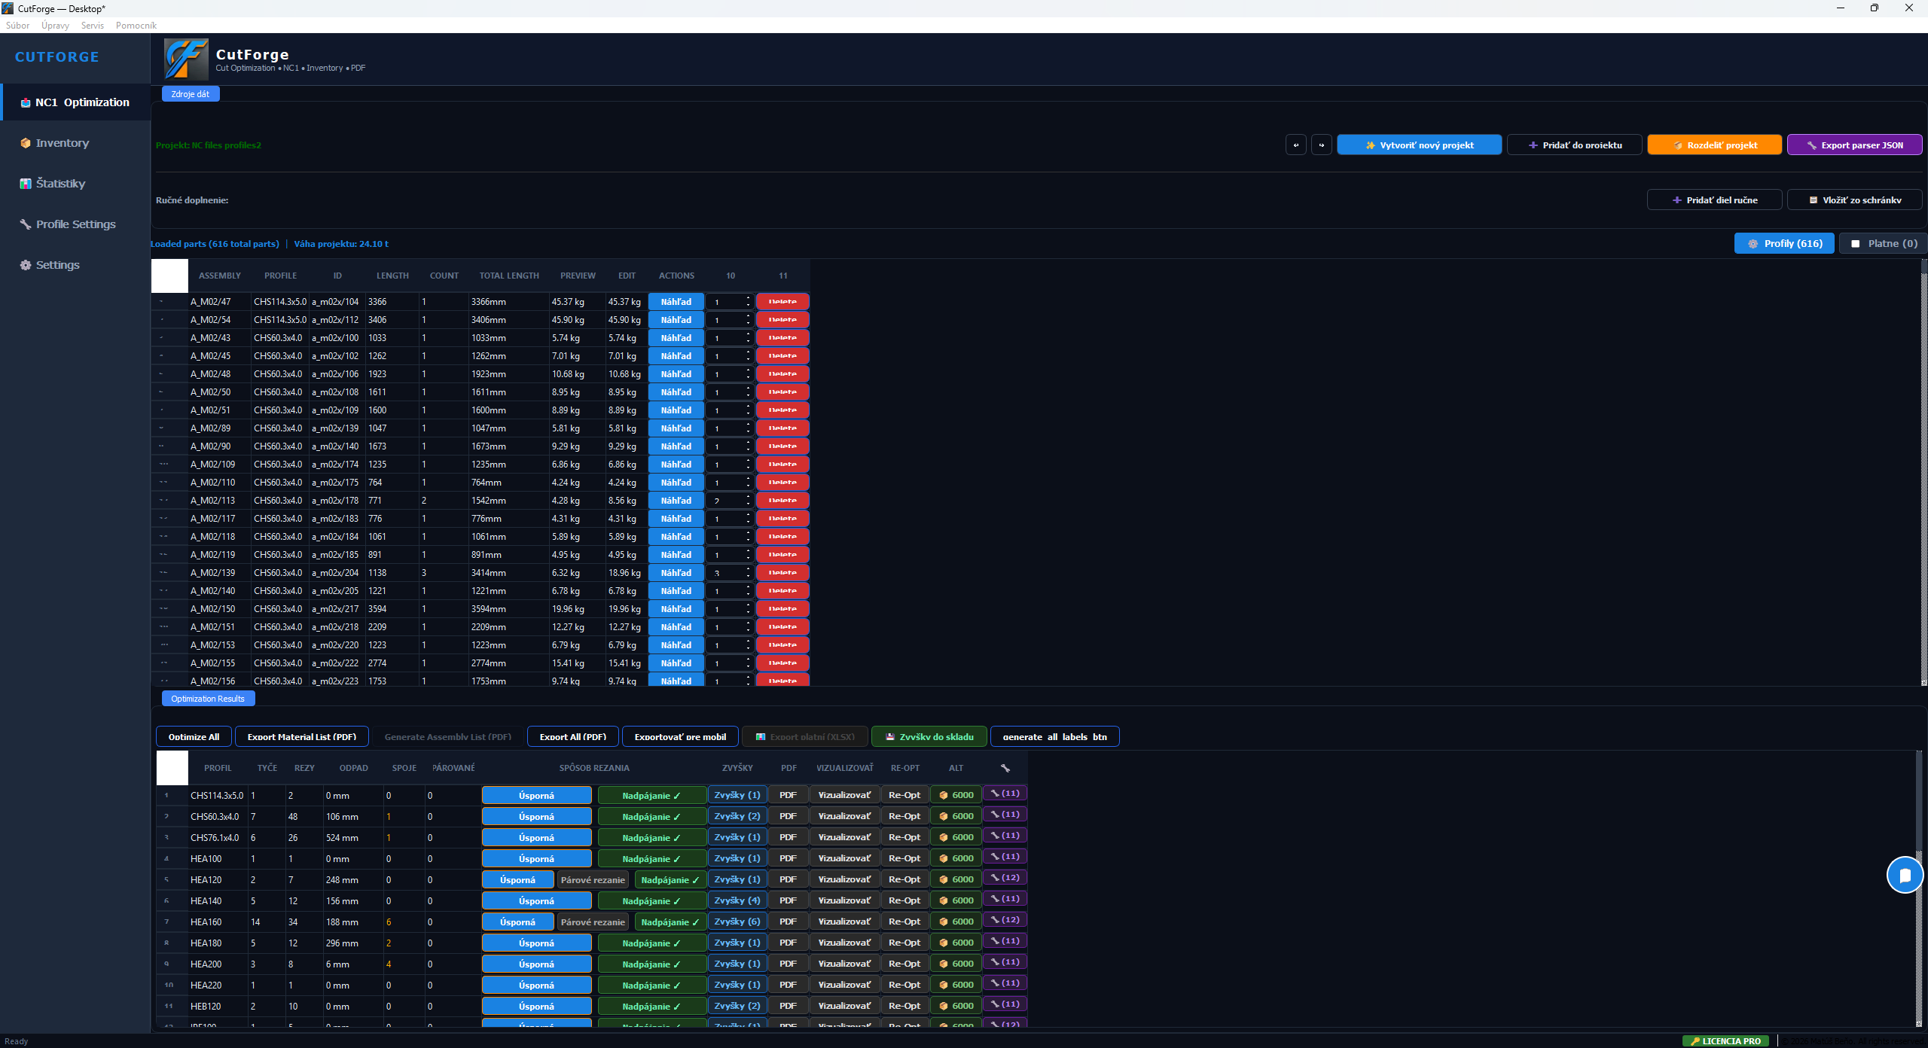This screenshot has height=1048, width=1928.
Task: Toggle Nadpájanie for CHS114.3x5.0 row
Action: (x=651, y=796)
